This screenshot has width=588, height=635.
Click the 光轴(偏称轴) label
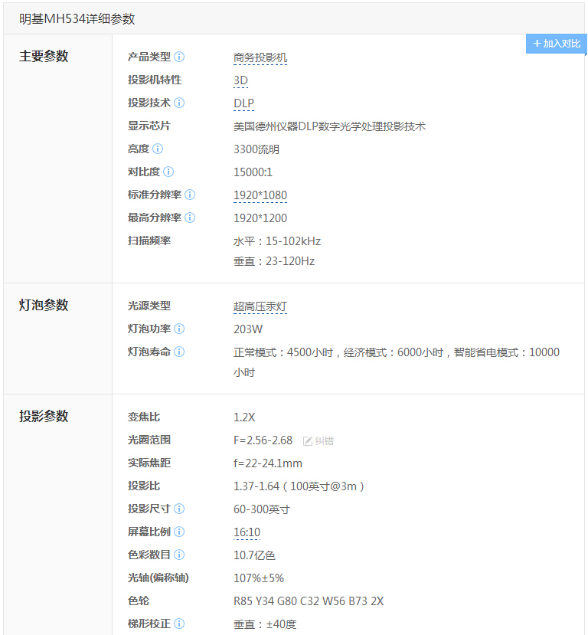(x=158, y=578)
